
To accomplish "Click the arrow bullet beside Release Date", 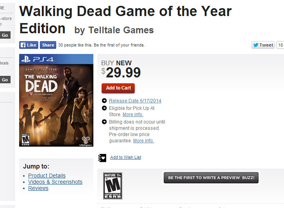I will (x=104, y=101).
